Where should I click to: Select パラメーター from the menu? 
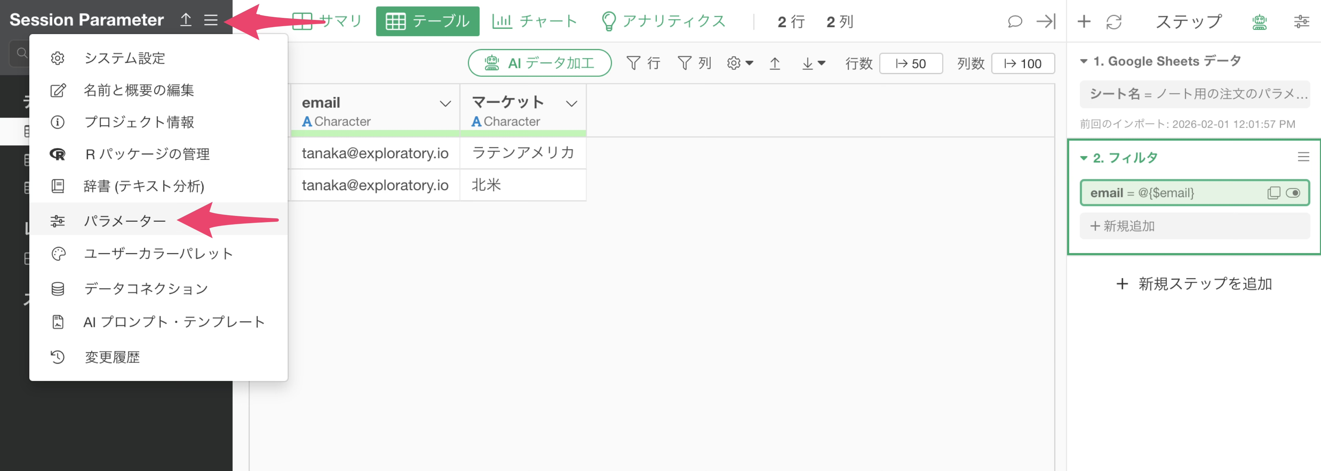[x=125, y=221]
